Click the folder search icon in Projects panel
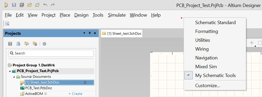Screen dimensions: 262x97 coord(26,44)
